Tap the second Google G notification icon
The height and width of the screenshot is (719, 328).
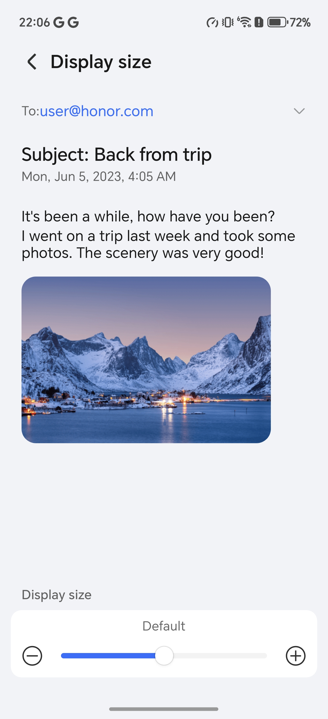coord(73,22)
